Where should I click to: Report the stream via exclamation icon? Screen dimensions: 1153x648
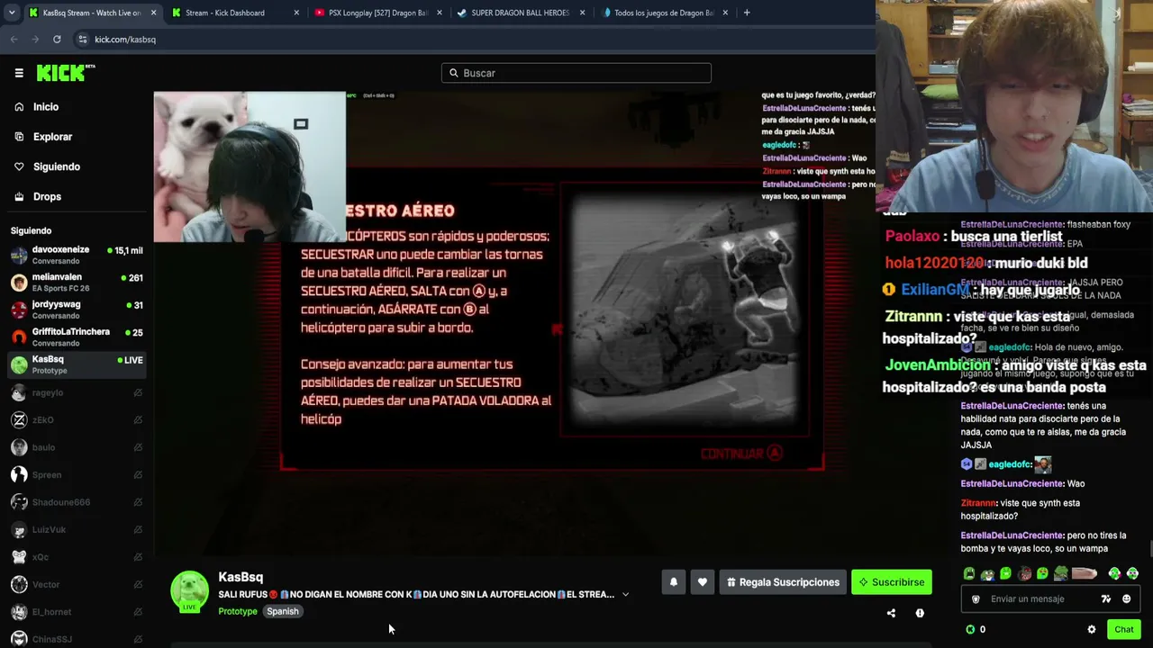920,614
